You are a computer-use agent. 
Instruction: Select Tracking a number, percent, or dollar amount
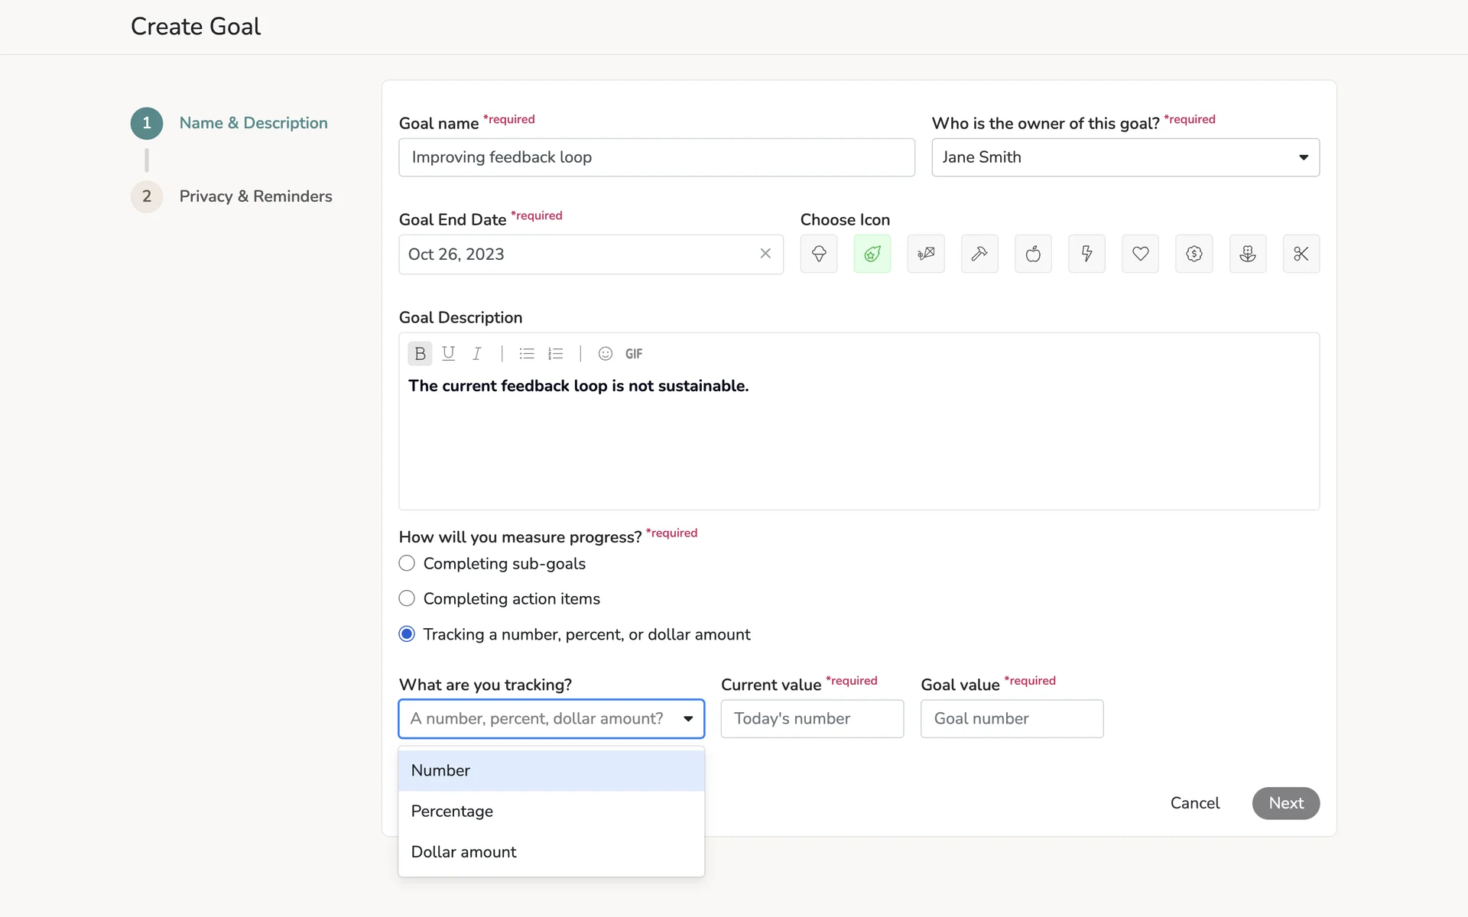407,634
